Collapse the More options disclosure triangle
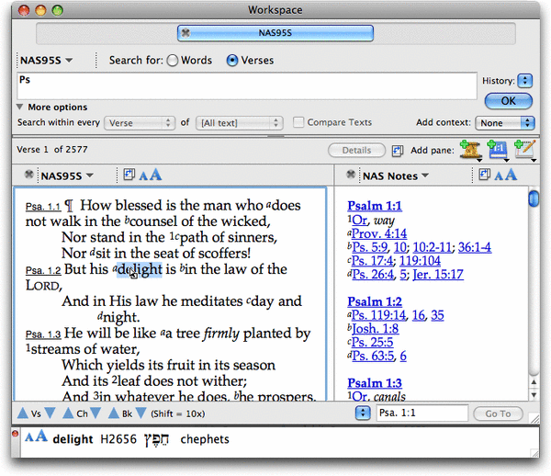Screen dimensions: 551x476 (x=20, y=108)
